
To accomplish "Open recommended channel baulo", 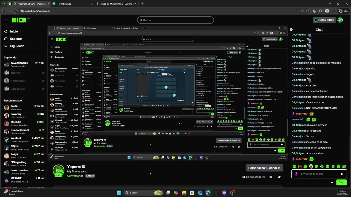I will (x=24, y=108).
